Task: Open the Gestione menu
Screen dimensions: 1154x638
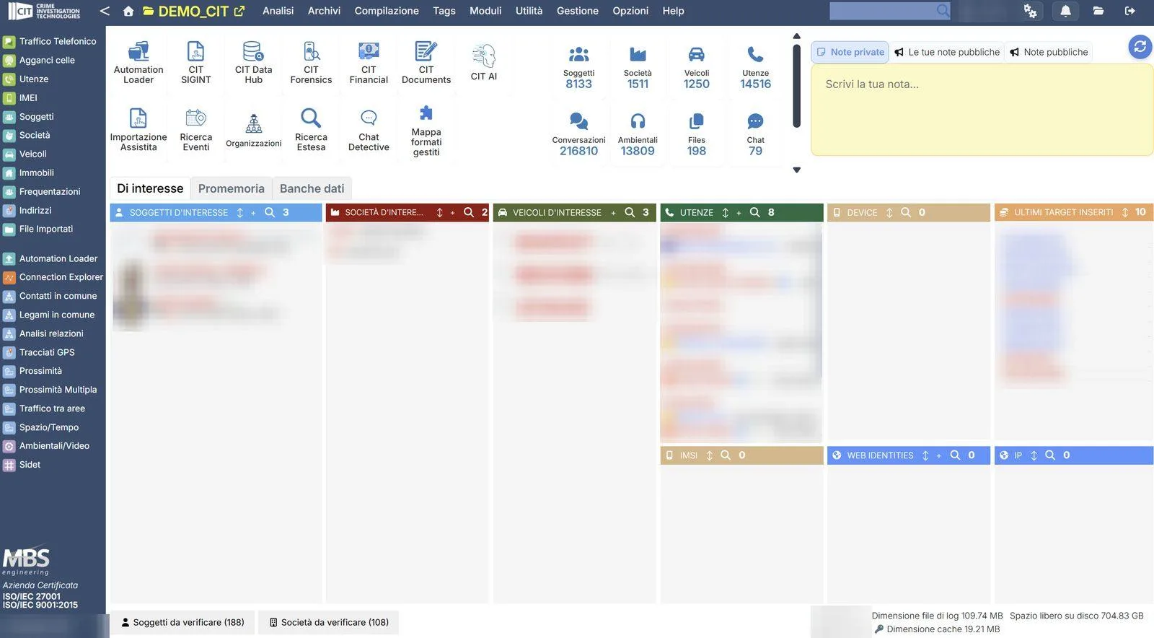Action: click(577, 11)
